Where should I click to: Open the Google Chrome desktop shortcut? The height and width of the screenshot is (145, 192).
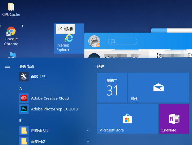tap(11, 36)
